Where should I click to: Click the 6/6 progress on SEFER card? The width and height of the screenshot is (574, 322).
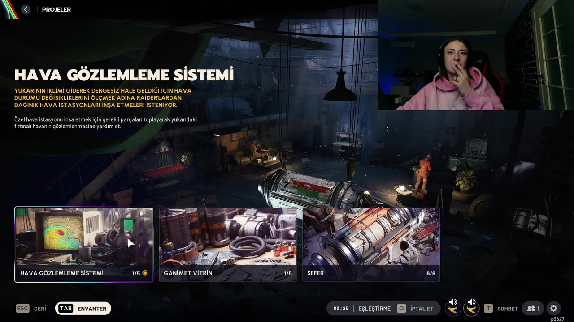pyautogui.click(x=431, y=274)
